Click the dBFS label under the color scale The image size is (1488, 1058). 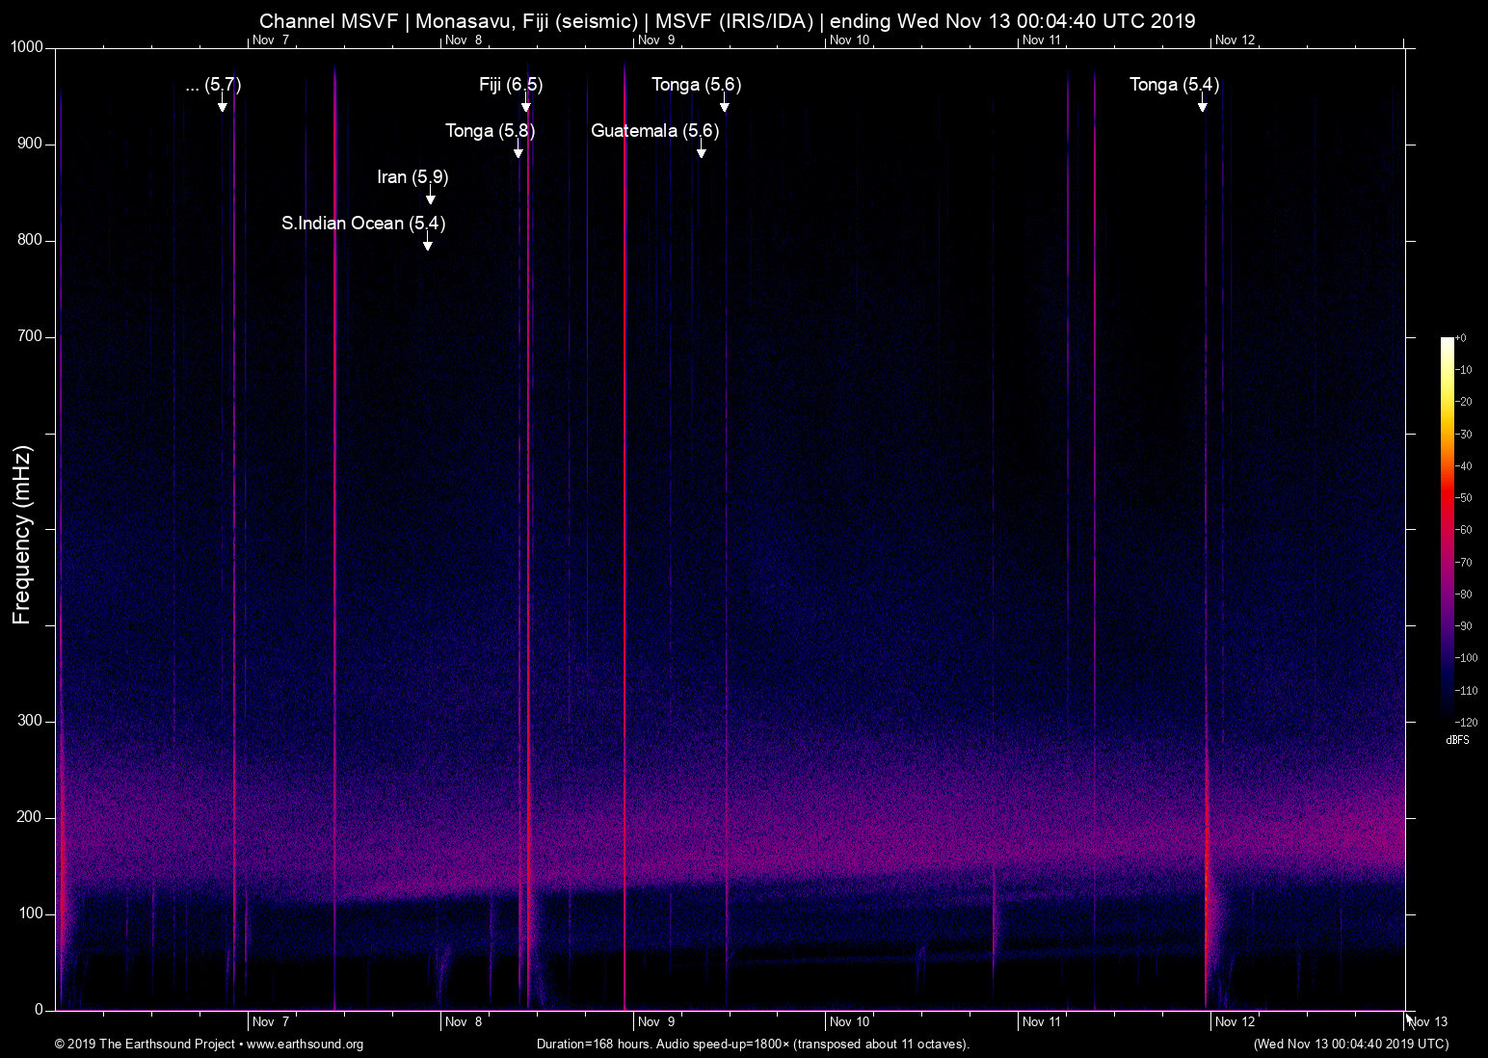point(1458,740)
